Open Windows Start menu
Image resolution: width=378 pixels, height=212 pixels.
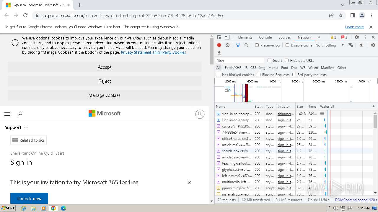point(8,208)
